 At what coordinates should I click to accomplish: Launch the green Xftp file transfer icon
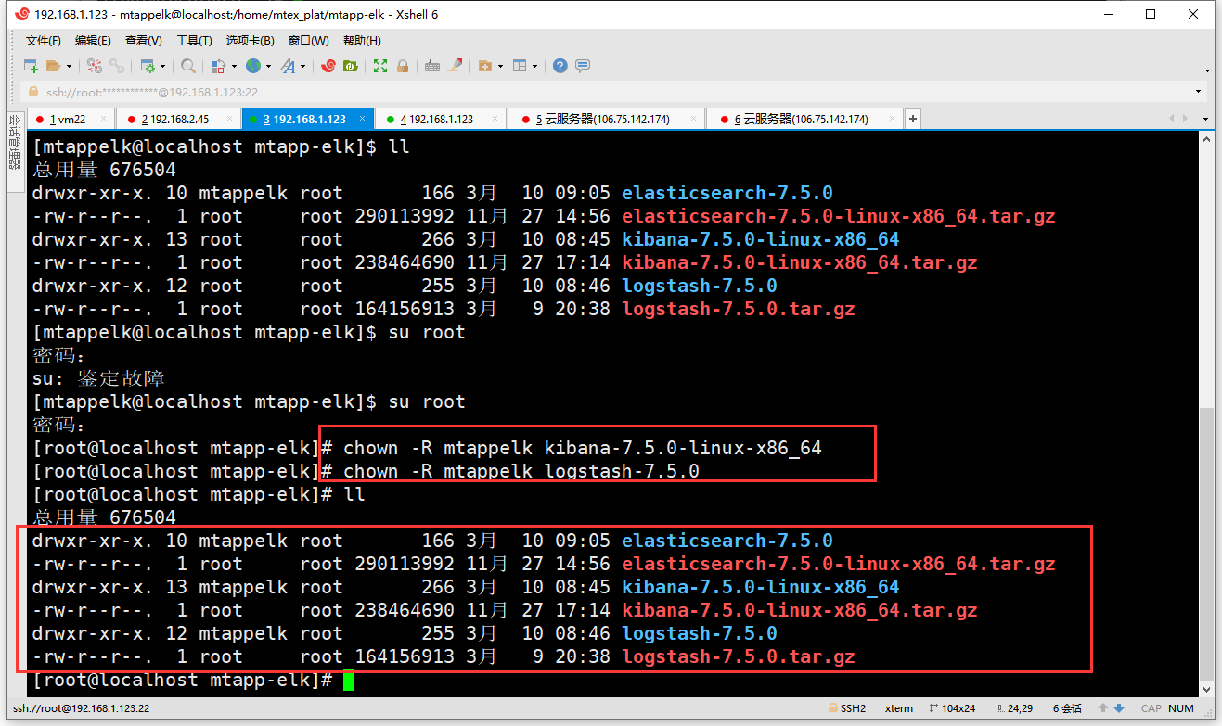(x=351, y=66)
